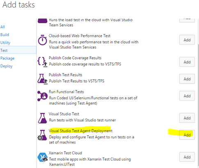This screenshot has height=168, width=199.
Task: Add the Visual Studio Test Agent Deployment task
Action: [187, 135]
